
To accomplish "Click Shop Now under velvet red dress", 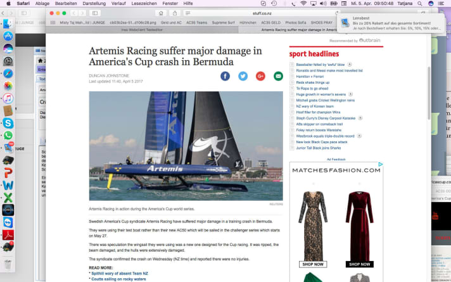I will (360, 264).
